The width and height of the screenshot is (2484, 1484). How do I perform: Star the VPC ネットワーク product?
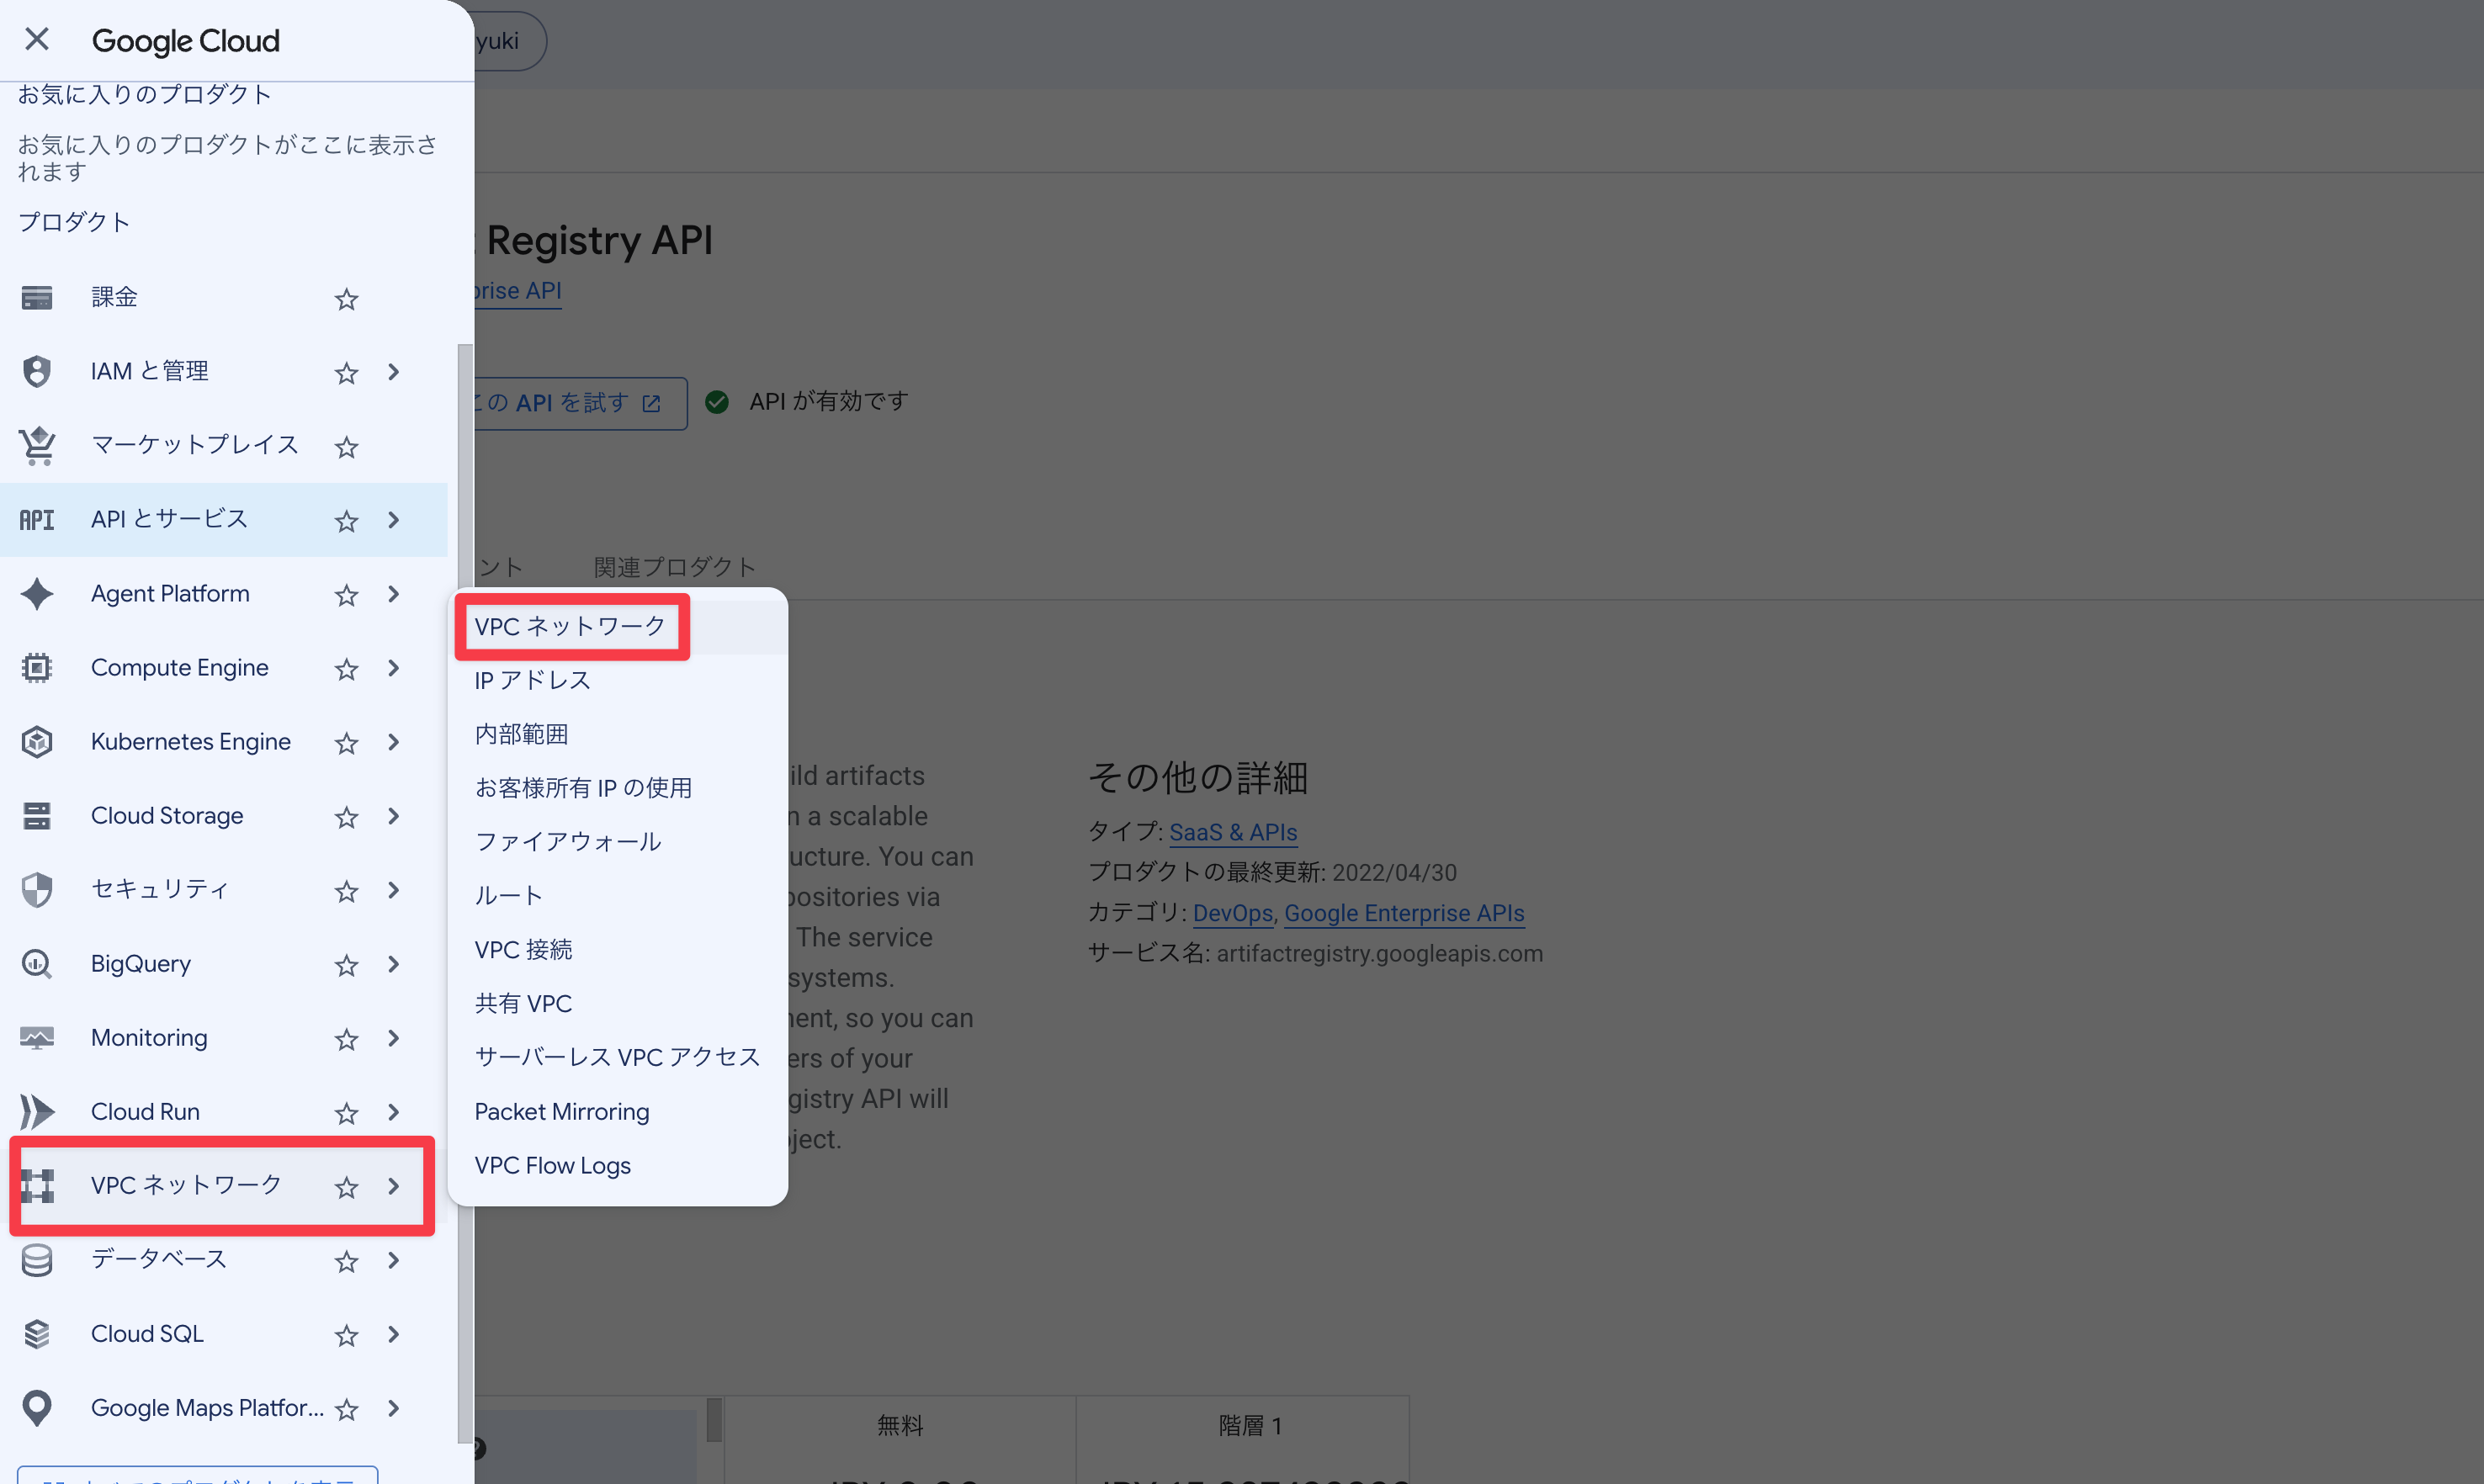346,1187
